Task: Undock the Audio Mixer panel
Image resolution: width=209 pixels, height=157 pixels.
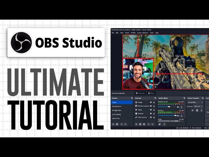Action: point(184,98)
